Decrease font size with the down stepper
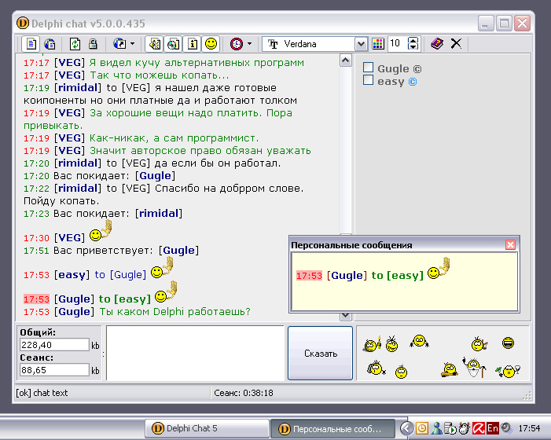Viewport: 551px width, 440px height. 413,48
